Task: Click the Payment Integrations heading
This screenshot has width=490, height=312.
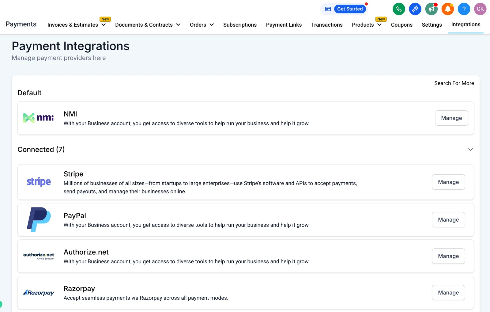Action: coord(70,46)
